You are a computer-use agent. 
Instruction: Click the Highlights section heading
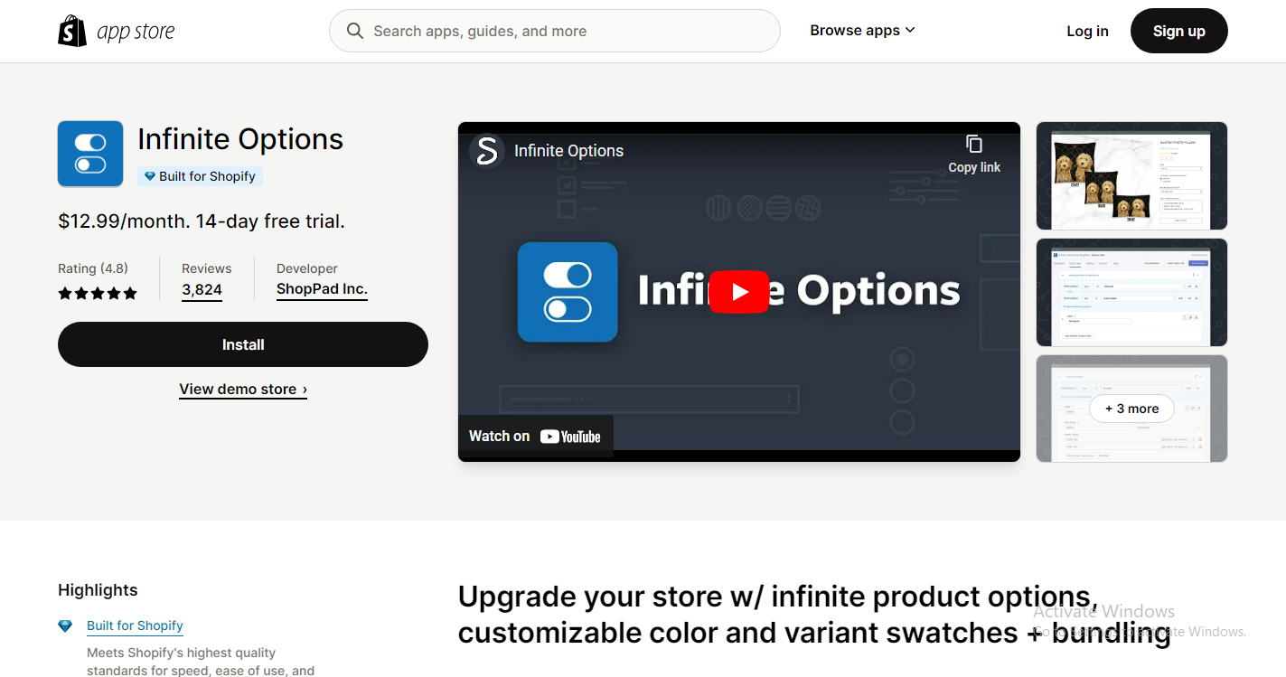98,590
